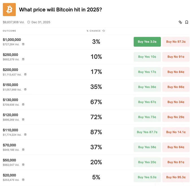Open rewards gift icon for $200,000 outcome
Viewport: 192px width, 186px height.
(25, 74)
